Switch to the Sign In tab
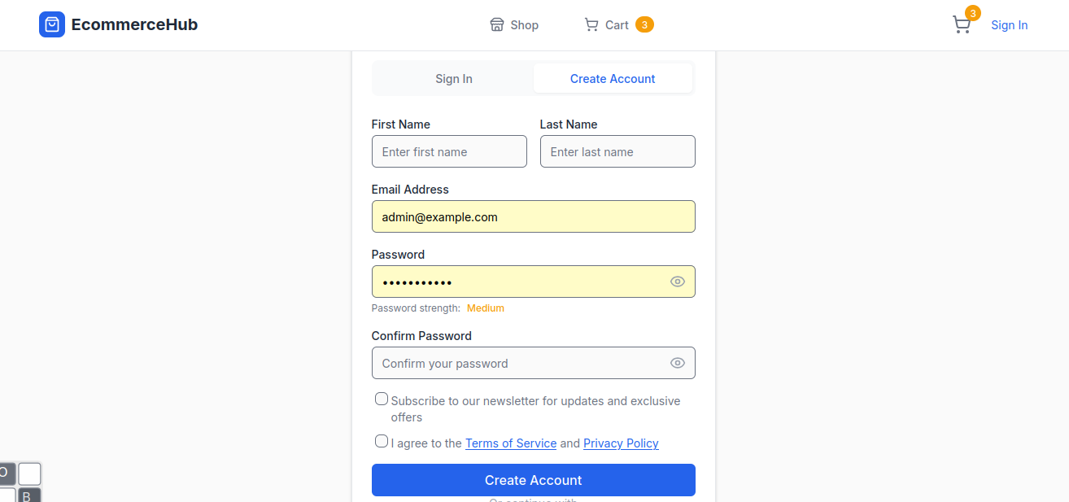The width and height of the screenshot is (1069, 502). click(x=453, y=79)
